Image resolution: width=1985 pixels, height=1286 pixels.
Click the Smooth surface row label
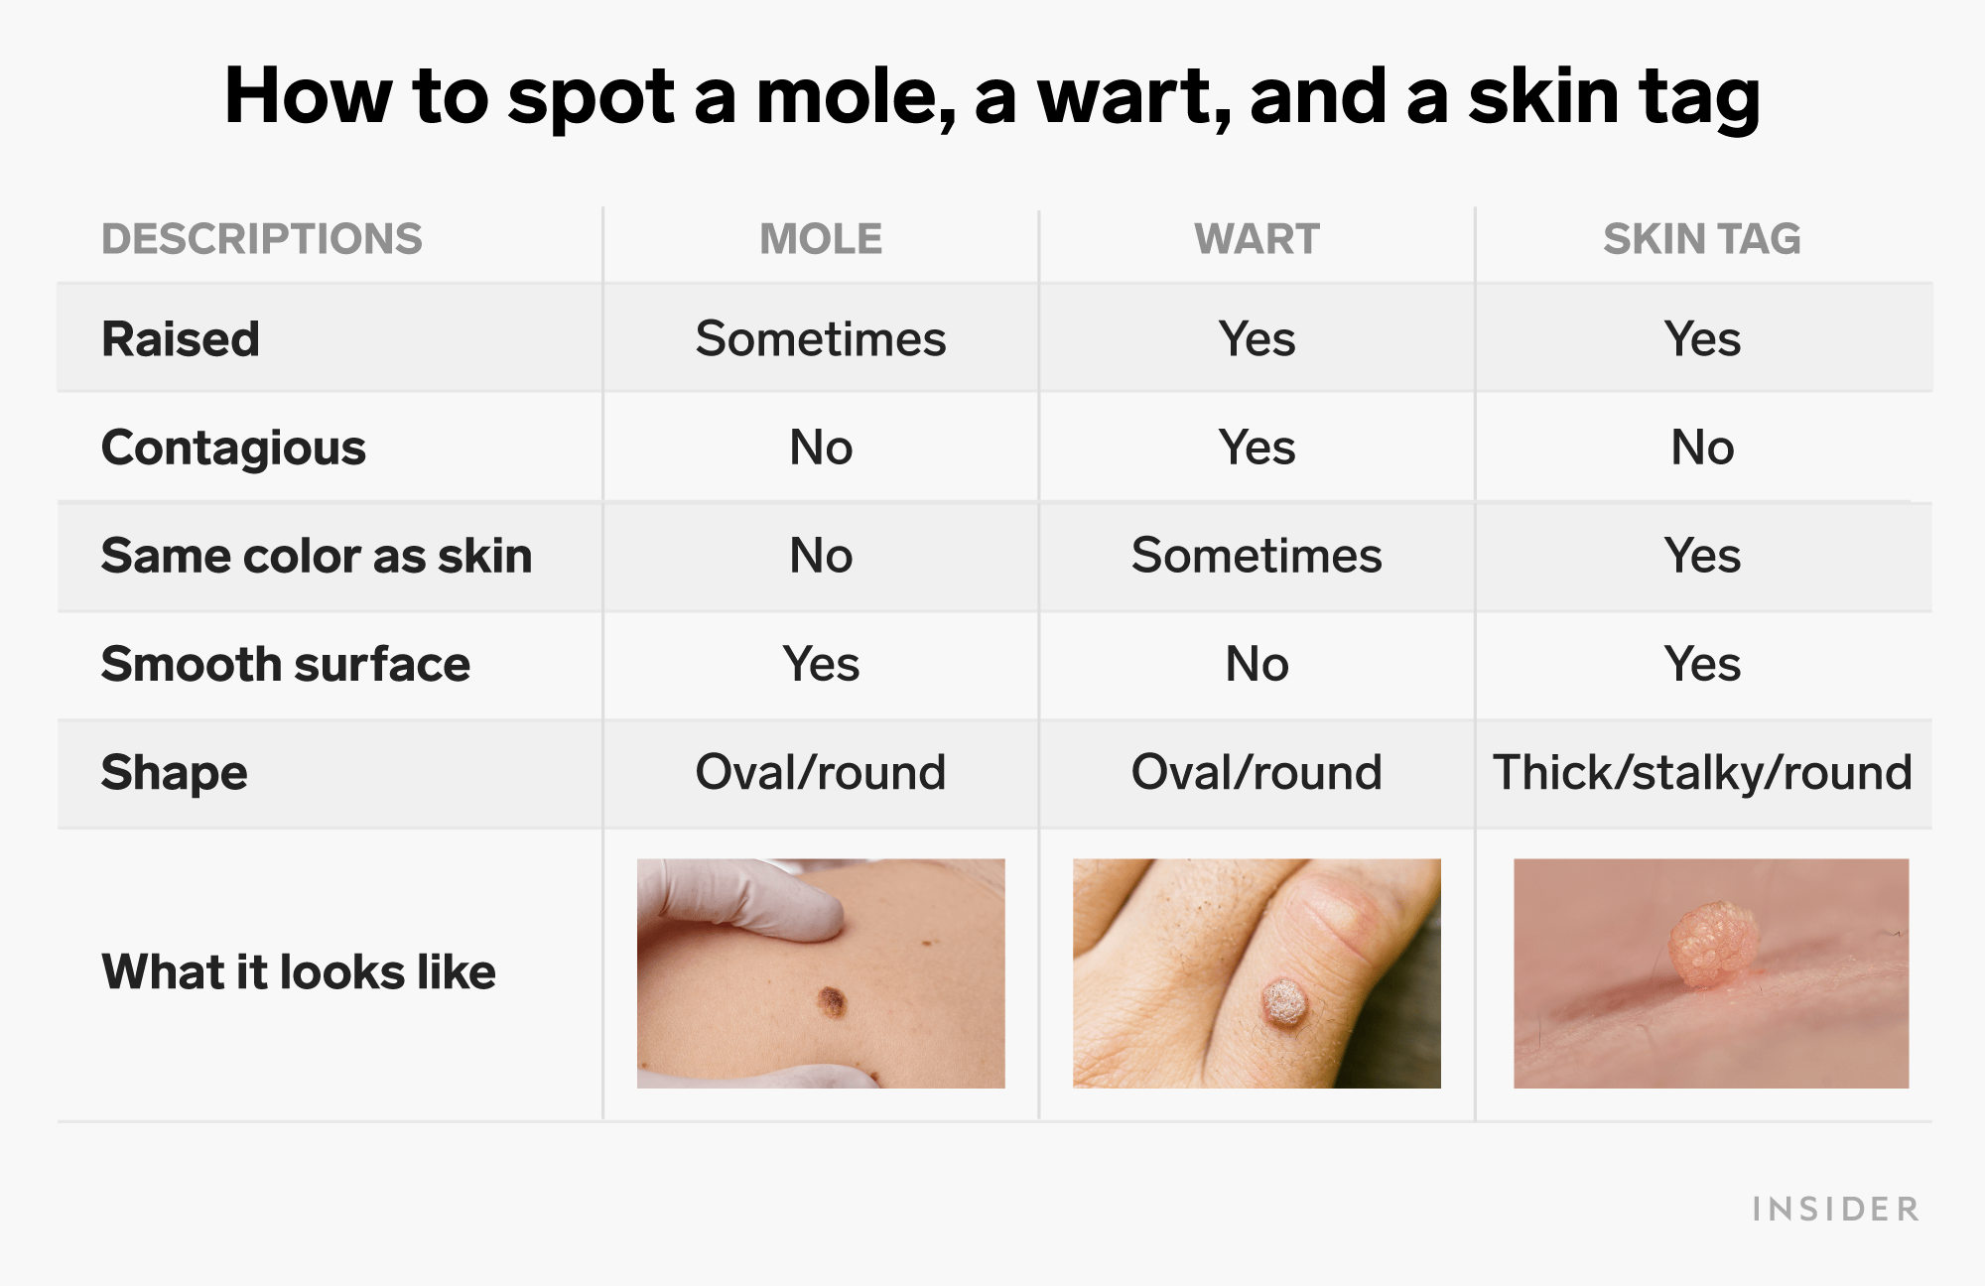point(286,664)
